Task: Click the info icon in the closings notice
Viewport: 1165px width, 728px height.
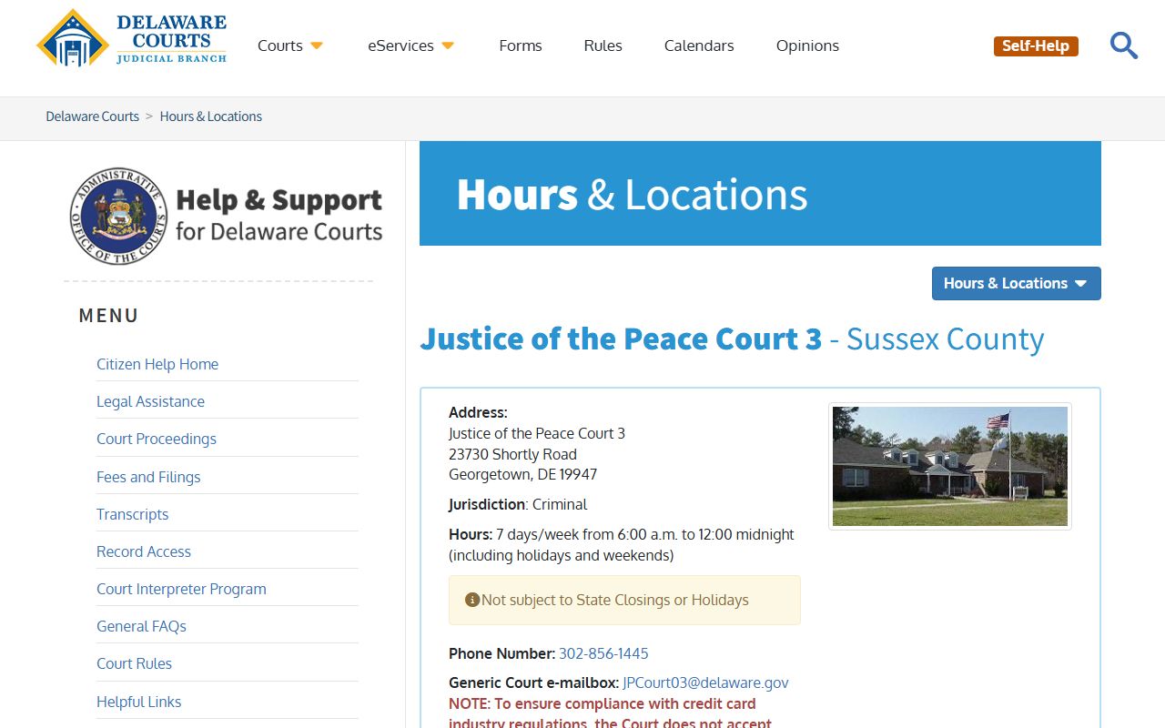Action: pos(471,600)
